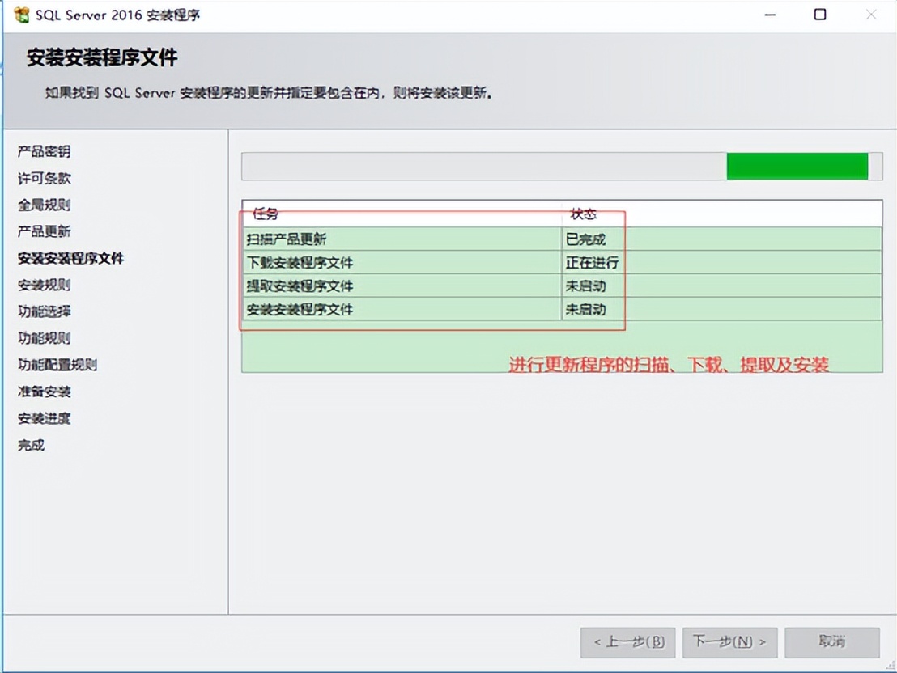Screen dimensions: 897x673
Task: Select the 提取安装程序文件 task row
Action: click(x=562, y=286)
